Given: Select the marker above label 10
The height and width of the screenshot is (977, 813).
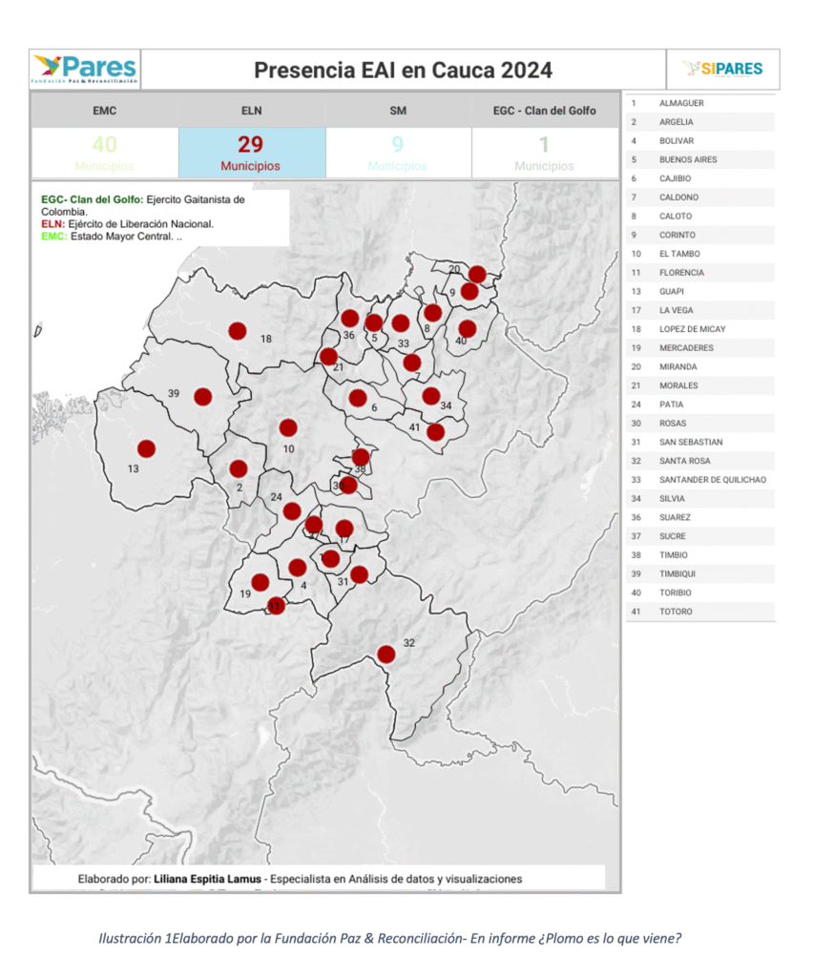Looking at the screenshot, I should (x=287, y=428).
